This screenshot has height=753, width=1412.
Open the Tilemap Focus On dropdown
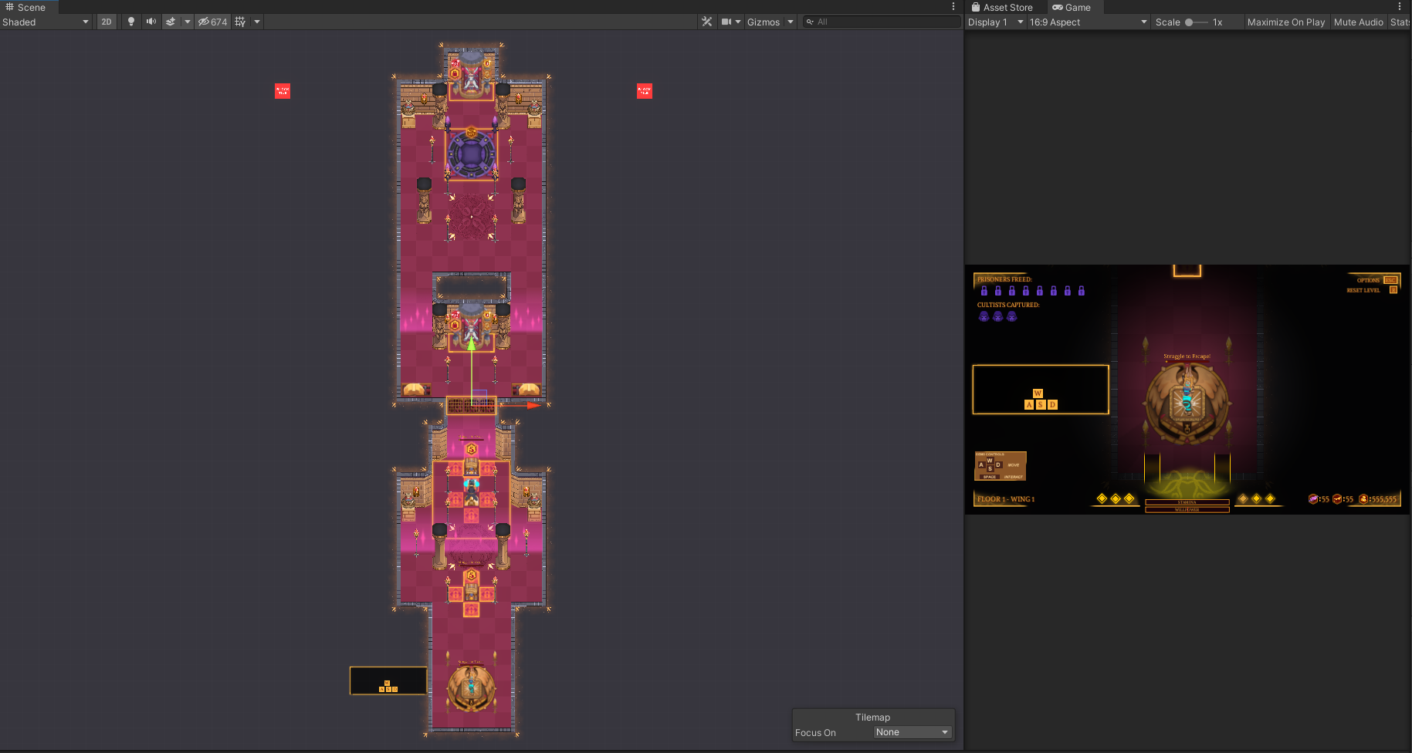pyautogui.click(x=913, y=732)
